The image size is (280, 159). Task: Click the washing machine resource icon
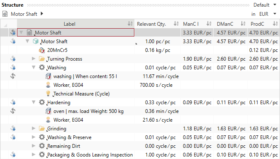[x=48, y=76]
